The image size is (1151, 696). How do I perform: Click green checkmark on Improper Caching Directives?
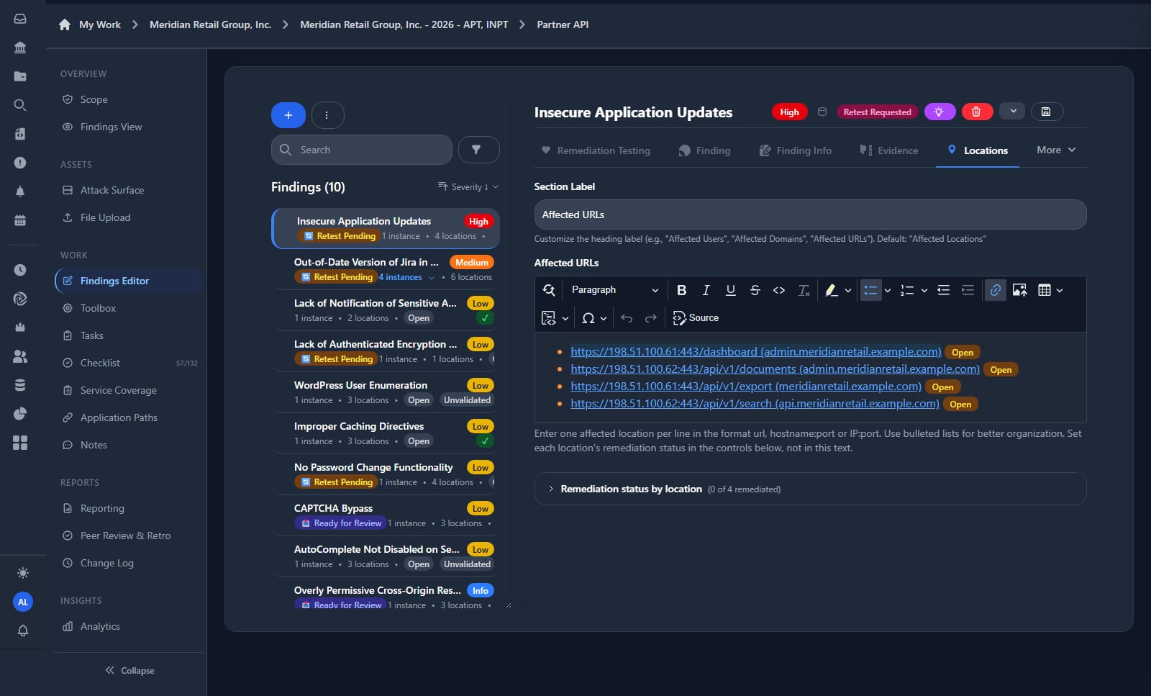click(x=486, y=441)
